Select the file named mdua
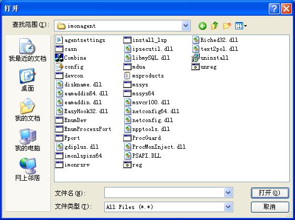This screenshot has width=295, height=220. pyautogui.click(x=134, y=67)
